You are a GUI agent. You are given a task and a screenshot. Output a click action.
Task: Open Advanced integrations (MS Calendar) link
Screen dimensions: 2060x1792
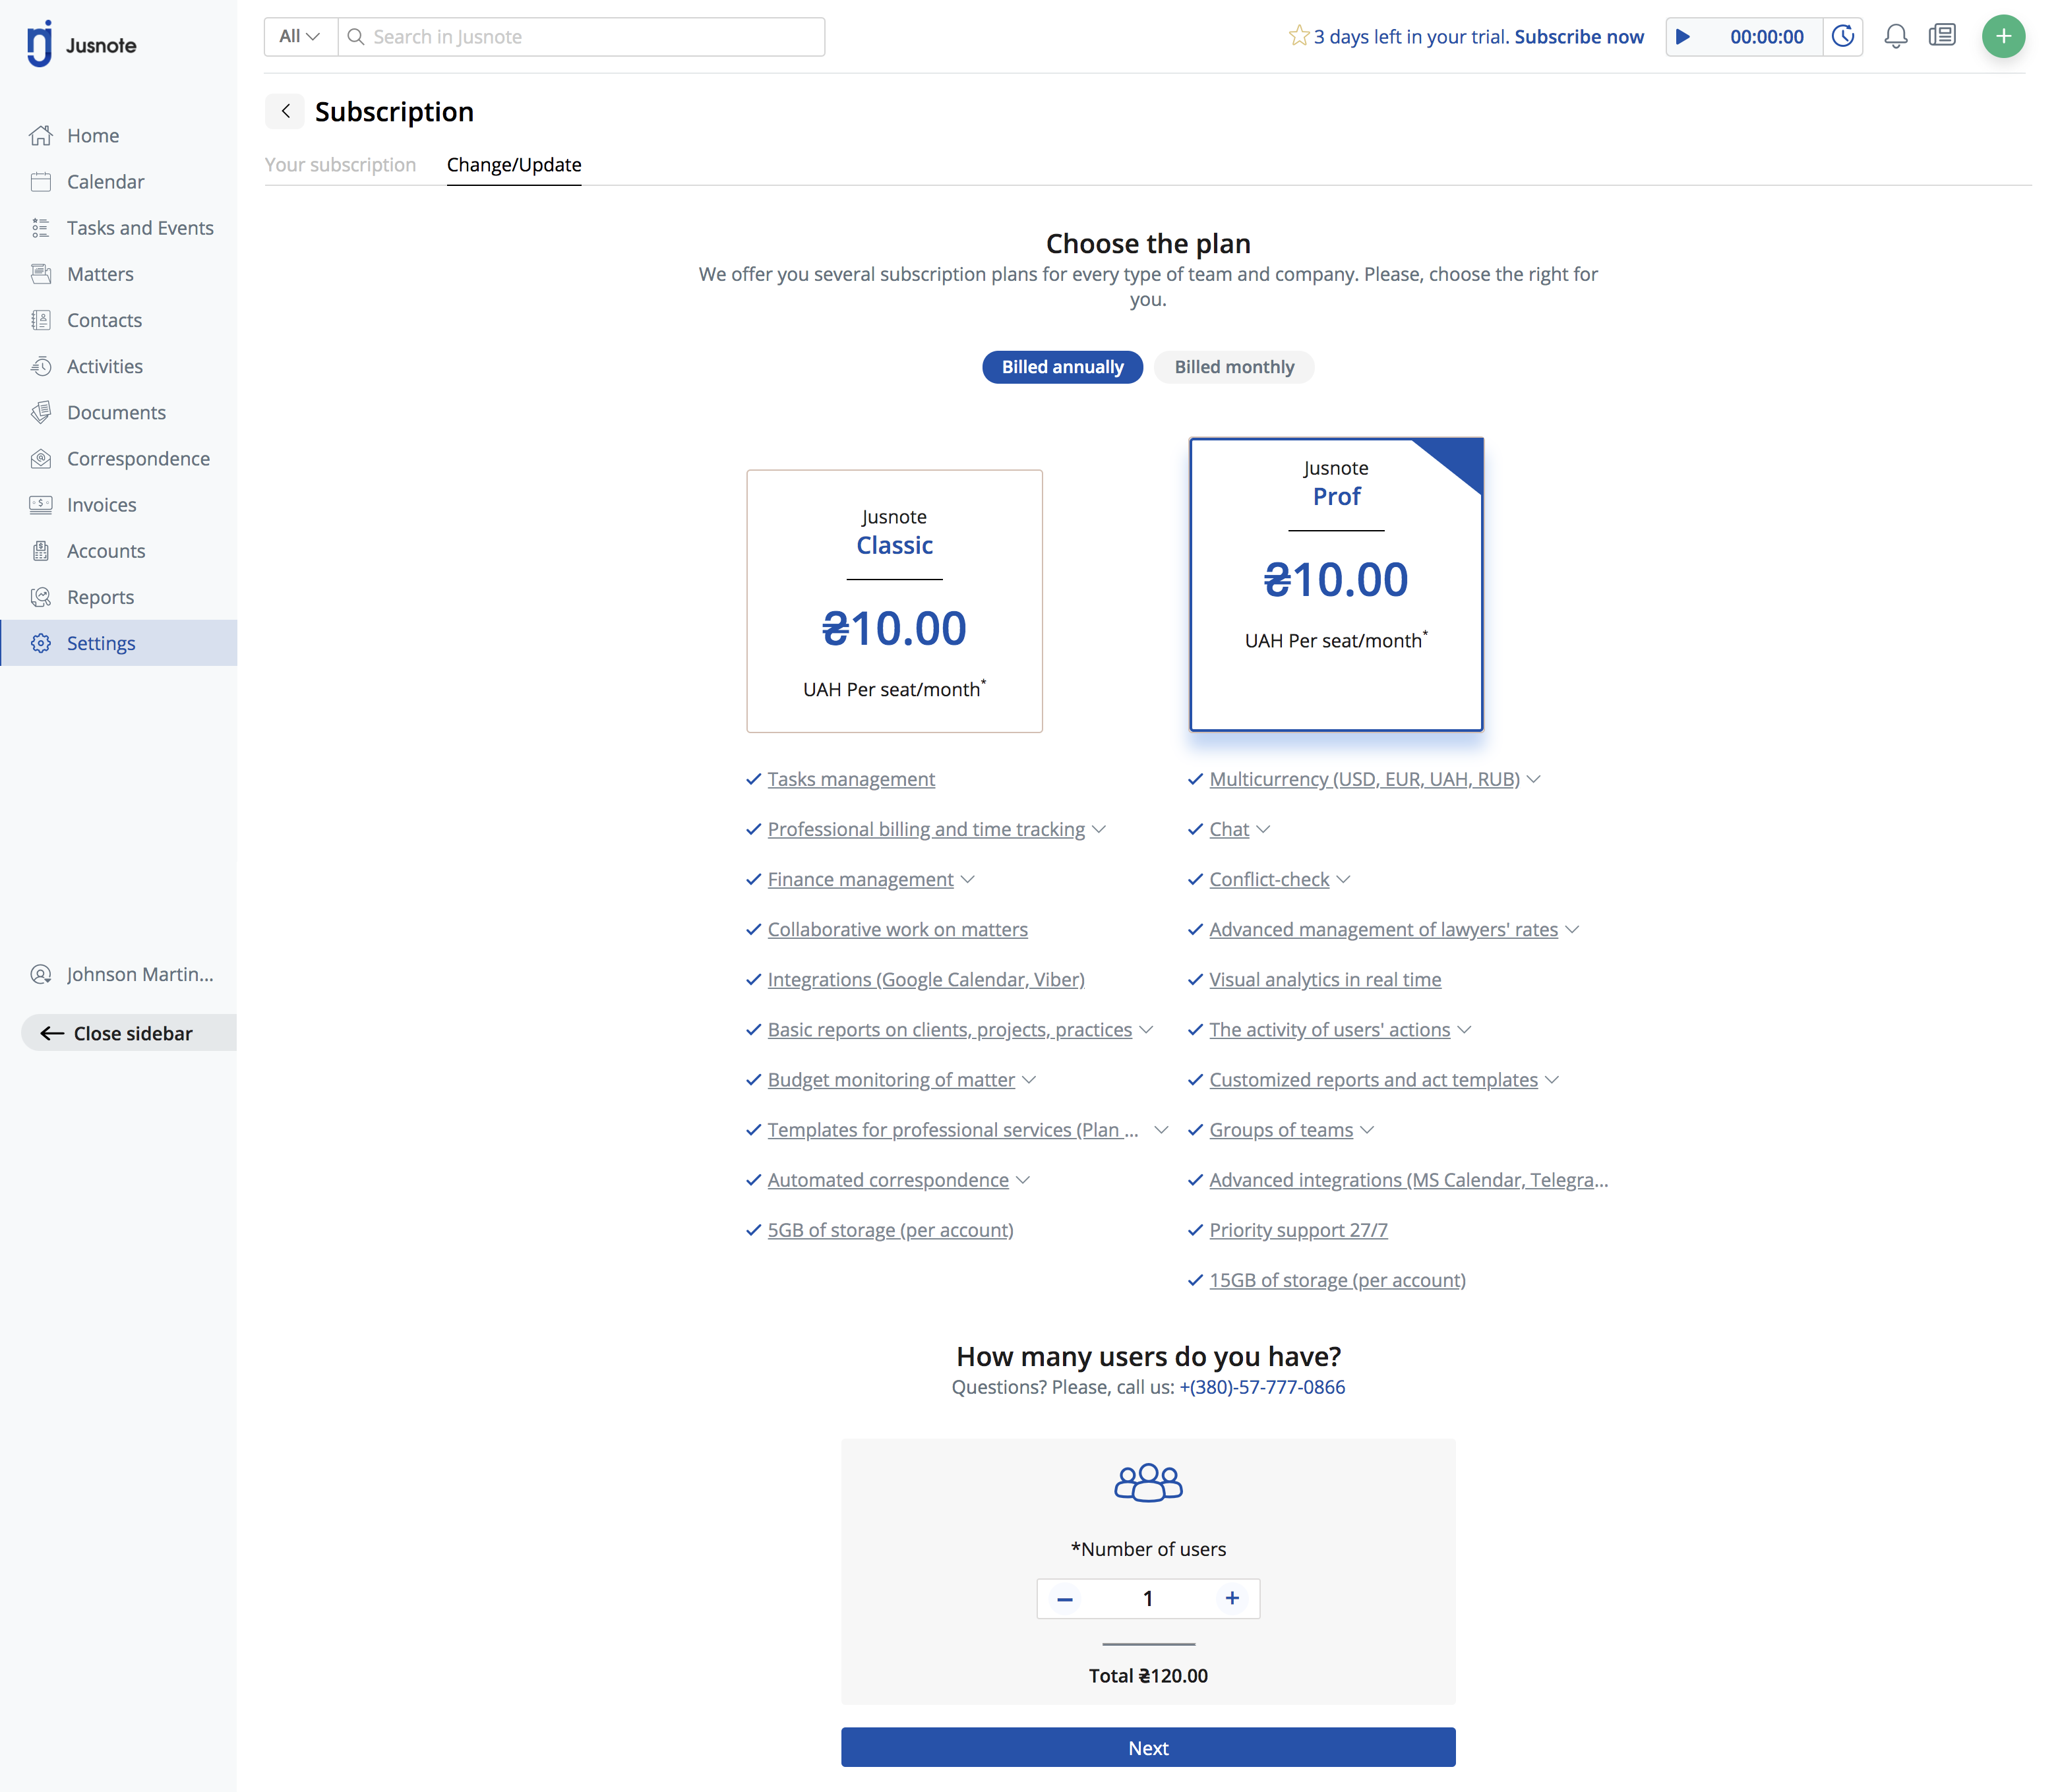(x=1408, y=1180)
